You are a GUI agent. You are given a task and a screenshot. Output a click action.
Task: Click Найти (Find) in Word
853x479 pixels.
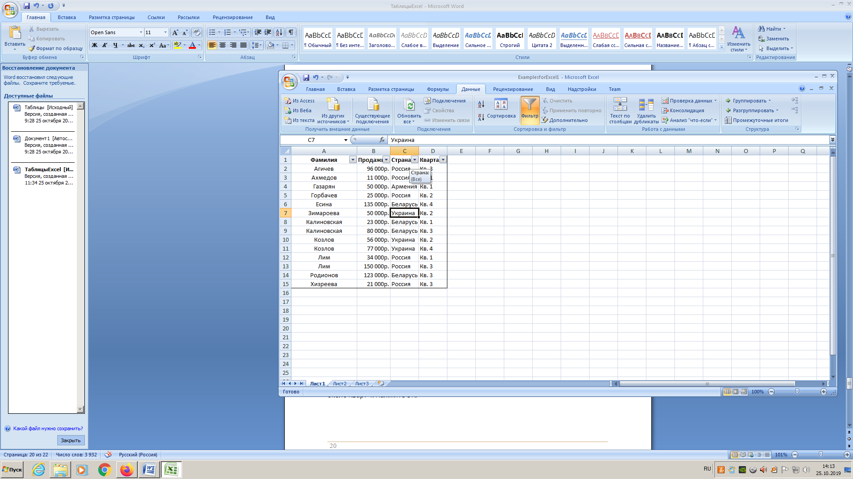pos(772,29)
